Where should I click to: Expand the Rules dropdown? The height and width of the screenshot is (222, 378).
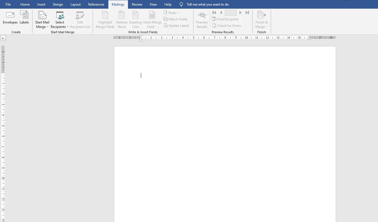click(x=171, y=13)
